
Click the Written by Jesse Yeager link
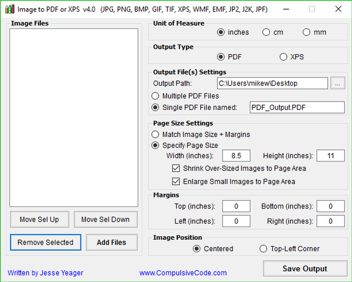pos(45,273)
